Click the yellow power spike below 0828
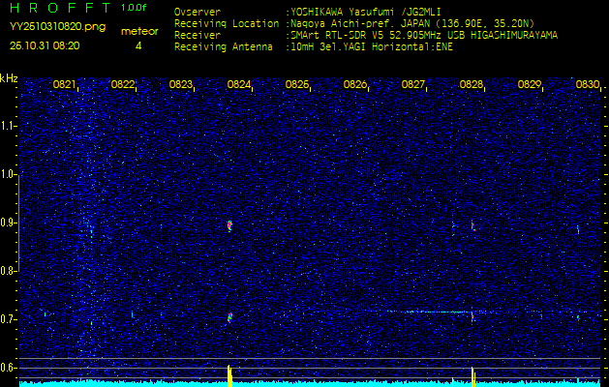609x387 pixels. [472, 376]
